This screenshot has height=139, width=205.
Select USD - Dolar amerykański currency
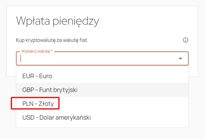(102, 117)
